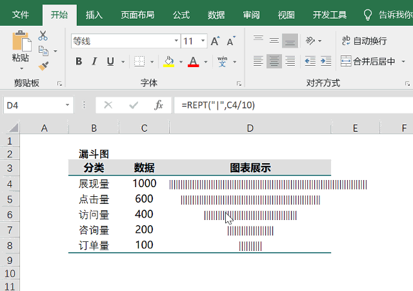Click the Decrease Indent icon
The image size is (413, 291).
pyautogui.click(x=309, y=61)
